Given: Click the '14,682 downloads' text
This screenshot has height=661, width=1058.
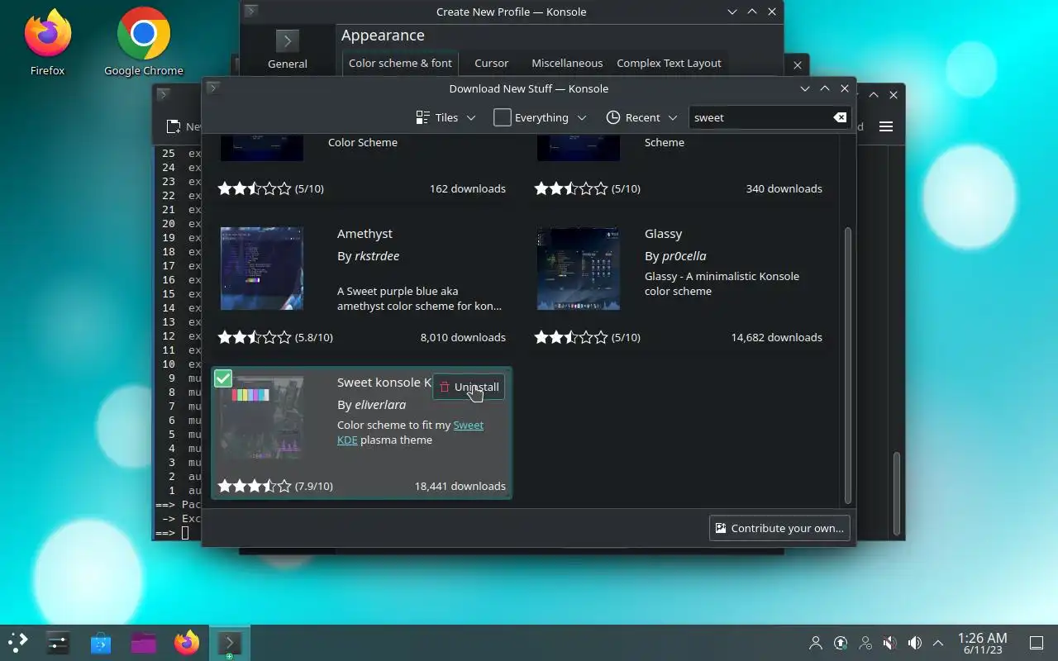Looking at the screenshot, I should coord(776,337).
